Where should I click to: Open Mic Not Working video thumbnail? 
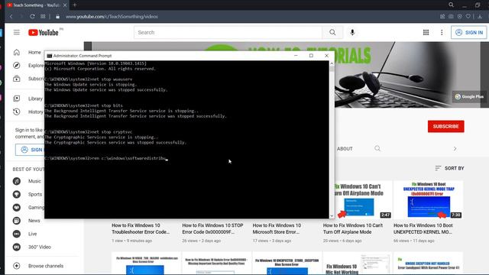(358, 264)
